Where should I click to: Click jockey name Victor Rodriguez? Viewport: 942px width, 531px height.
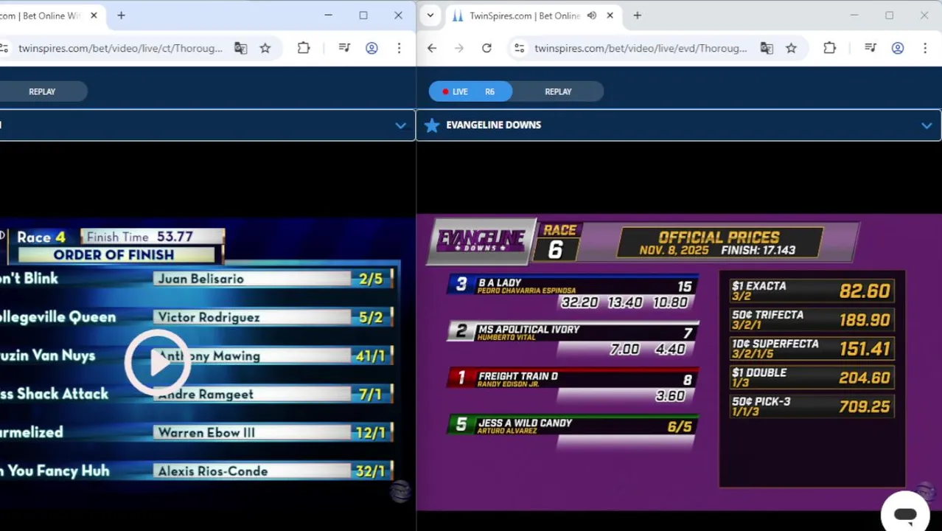(x=209, y=317)
